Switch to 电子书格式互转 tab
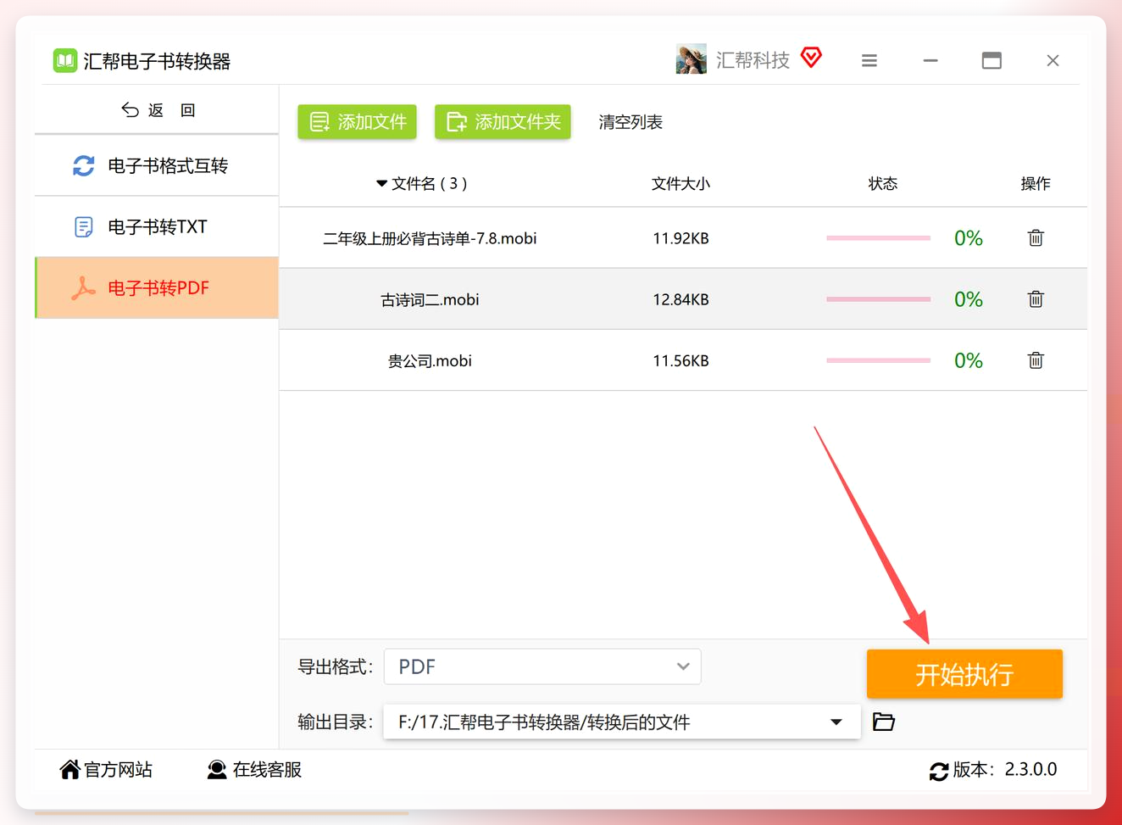Viewport: 1122px width, 825px height. click(x=157, y=165)
